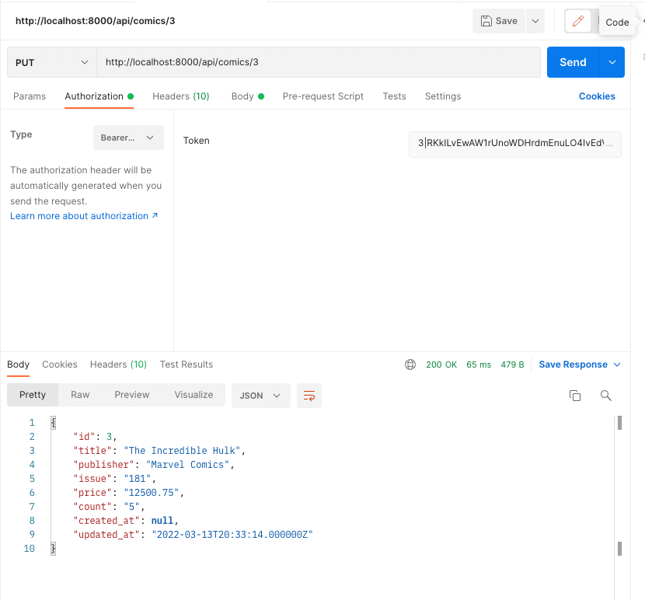This screenshot has width=645, height=600.
Task: Open the Settings tab
Action: [443, 96]
